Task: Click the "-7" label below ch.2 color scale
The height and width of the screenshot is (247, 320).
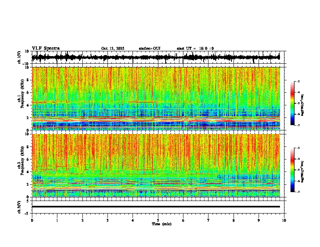Action: (298, 192)
